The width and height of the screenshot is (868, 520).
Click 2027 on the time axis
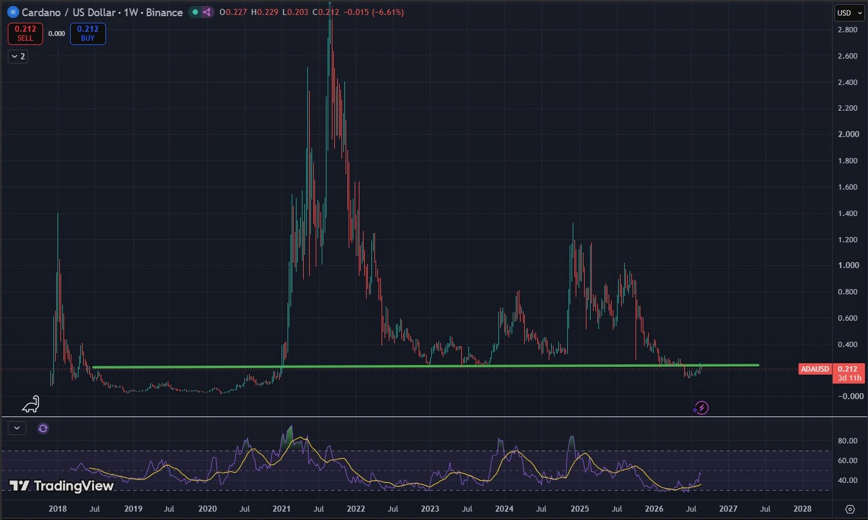coord(728,509)
